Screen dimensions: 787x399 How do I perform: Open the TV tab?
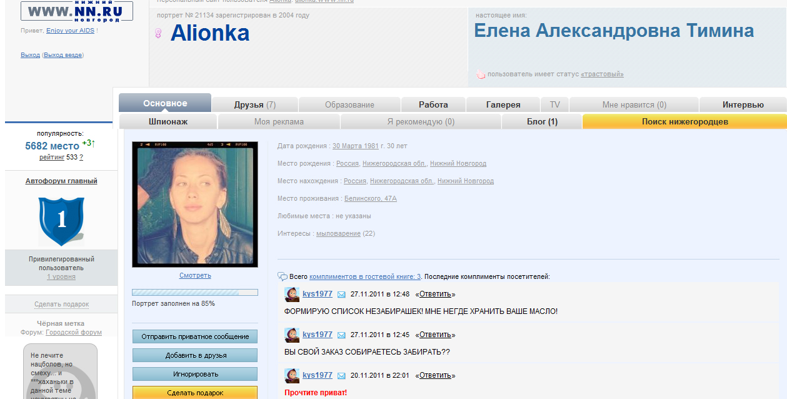pos(554,104)
